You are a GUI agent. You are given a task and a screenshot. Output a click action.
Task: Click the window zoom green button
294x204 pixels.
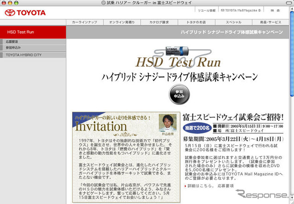17,3
